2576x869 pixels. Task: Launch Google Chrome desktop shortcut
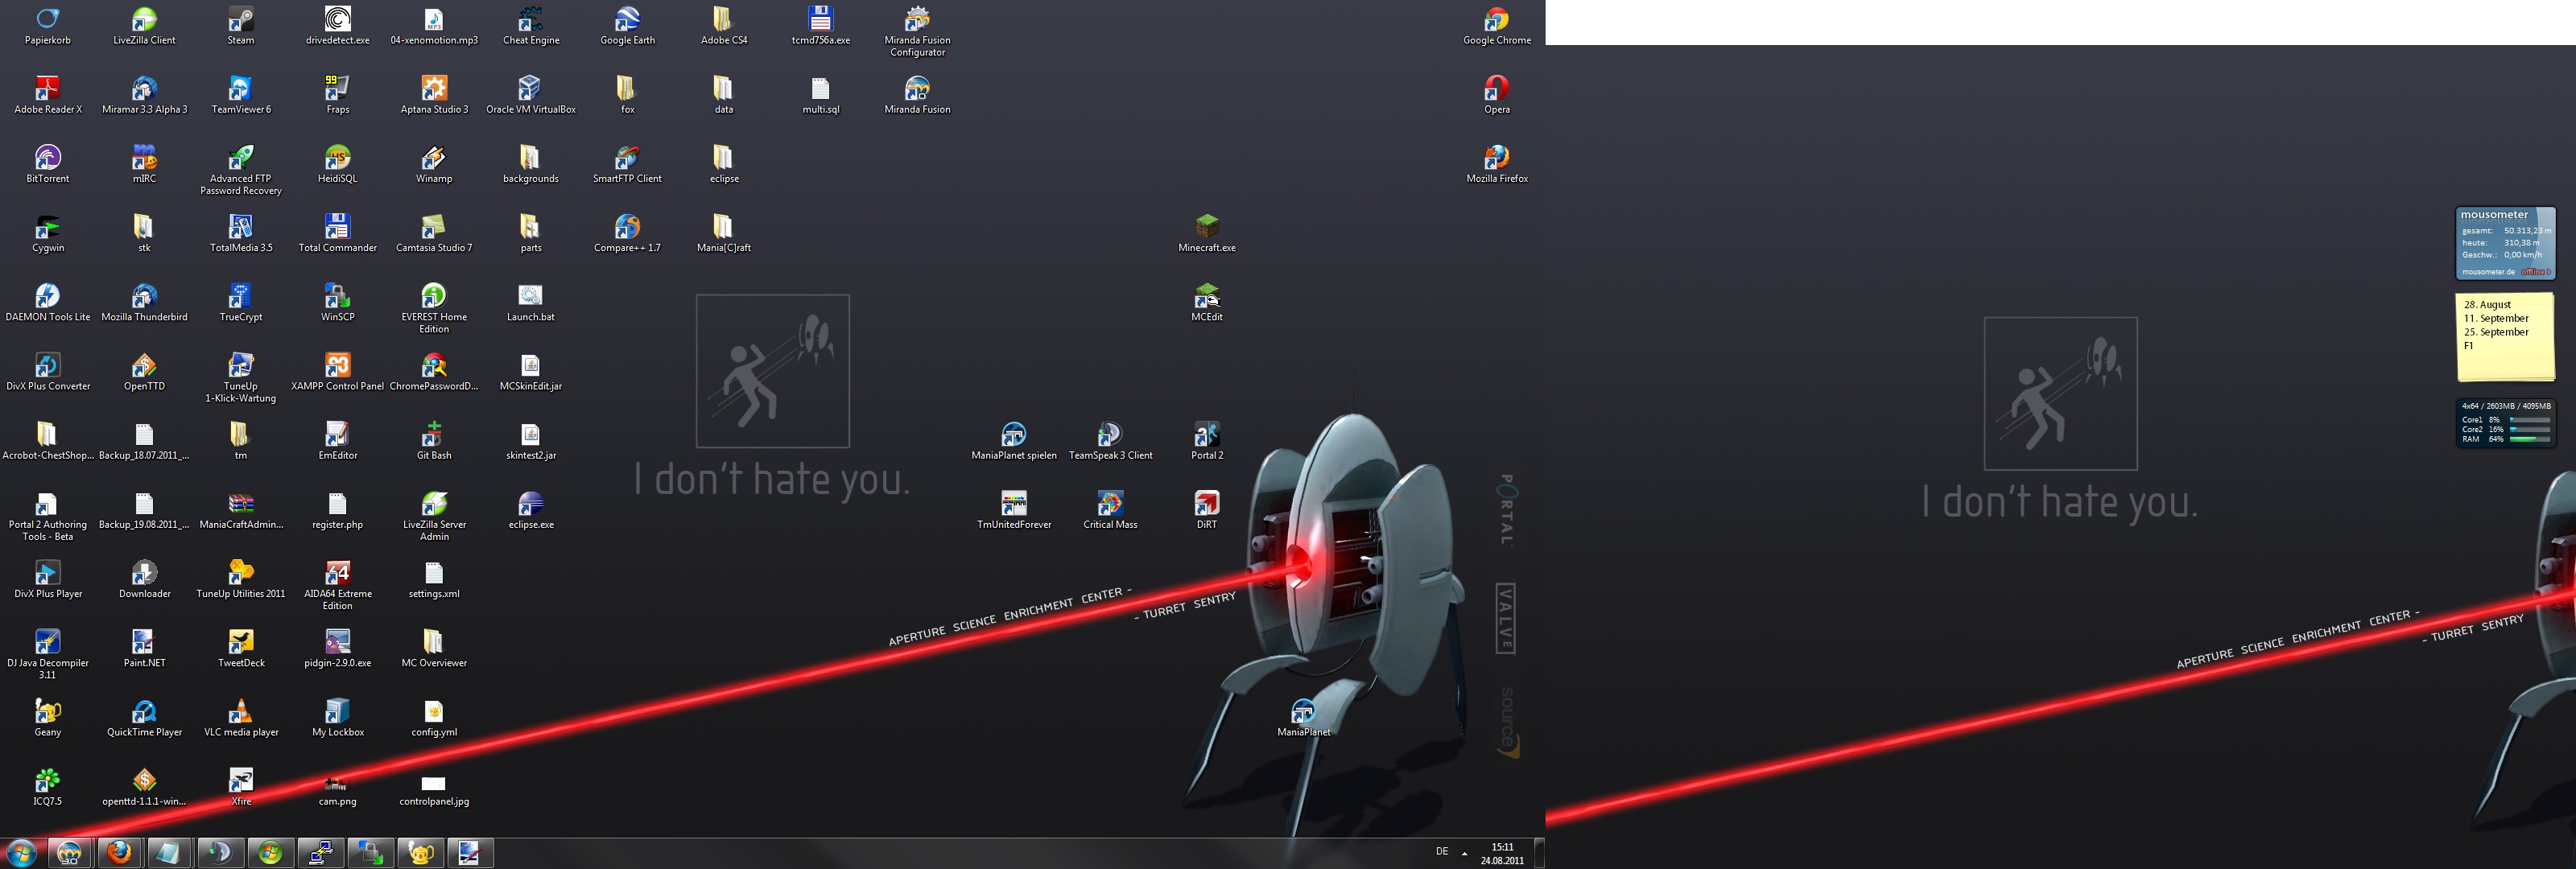[x=1497, y=25]
